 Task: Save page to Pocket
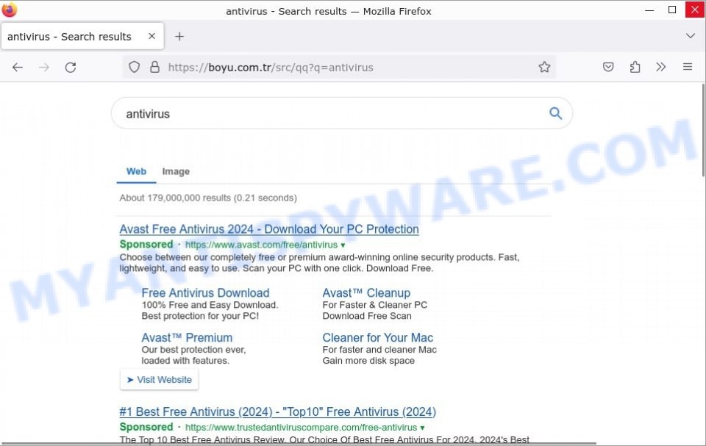(608, 67)
